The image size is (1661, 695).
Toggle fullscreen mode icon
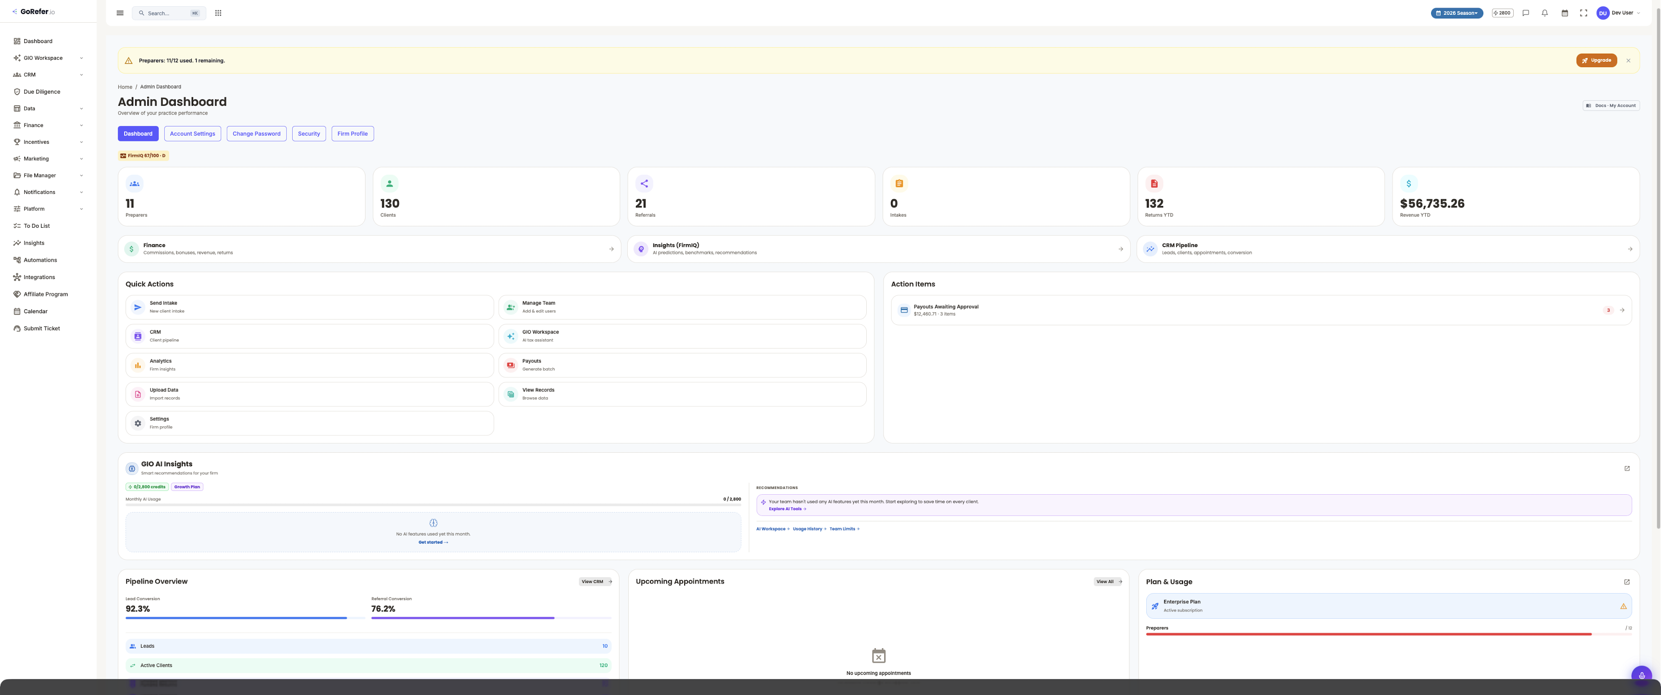click(1583, 13)
